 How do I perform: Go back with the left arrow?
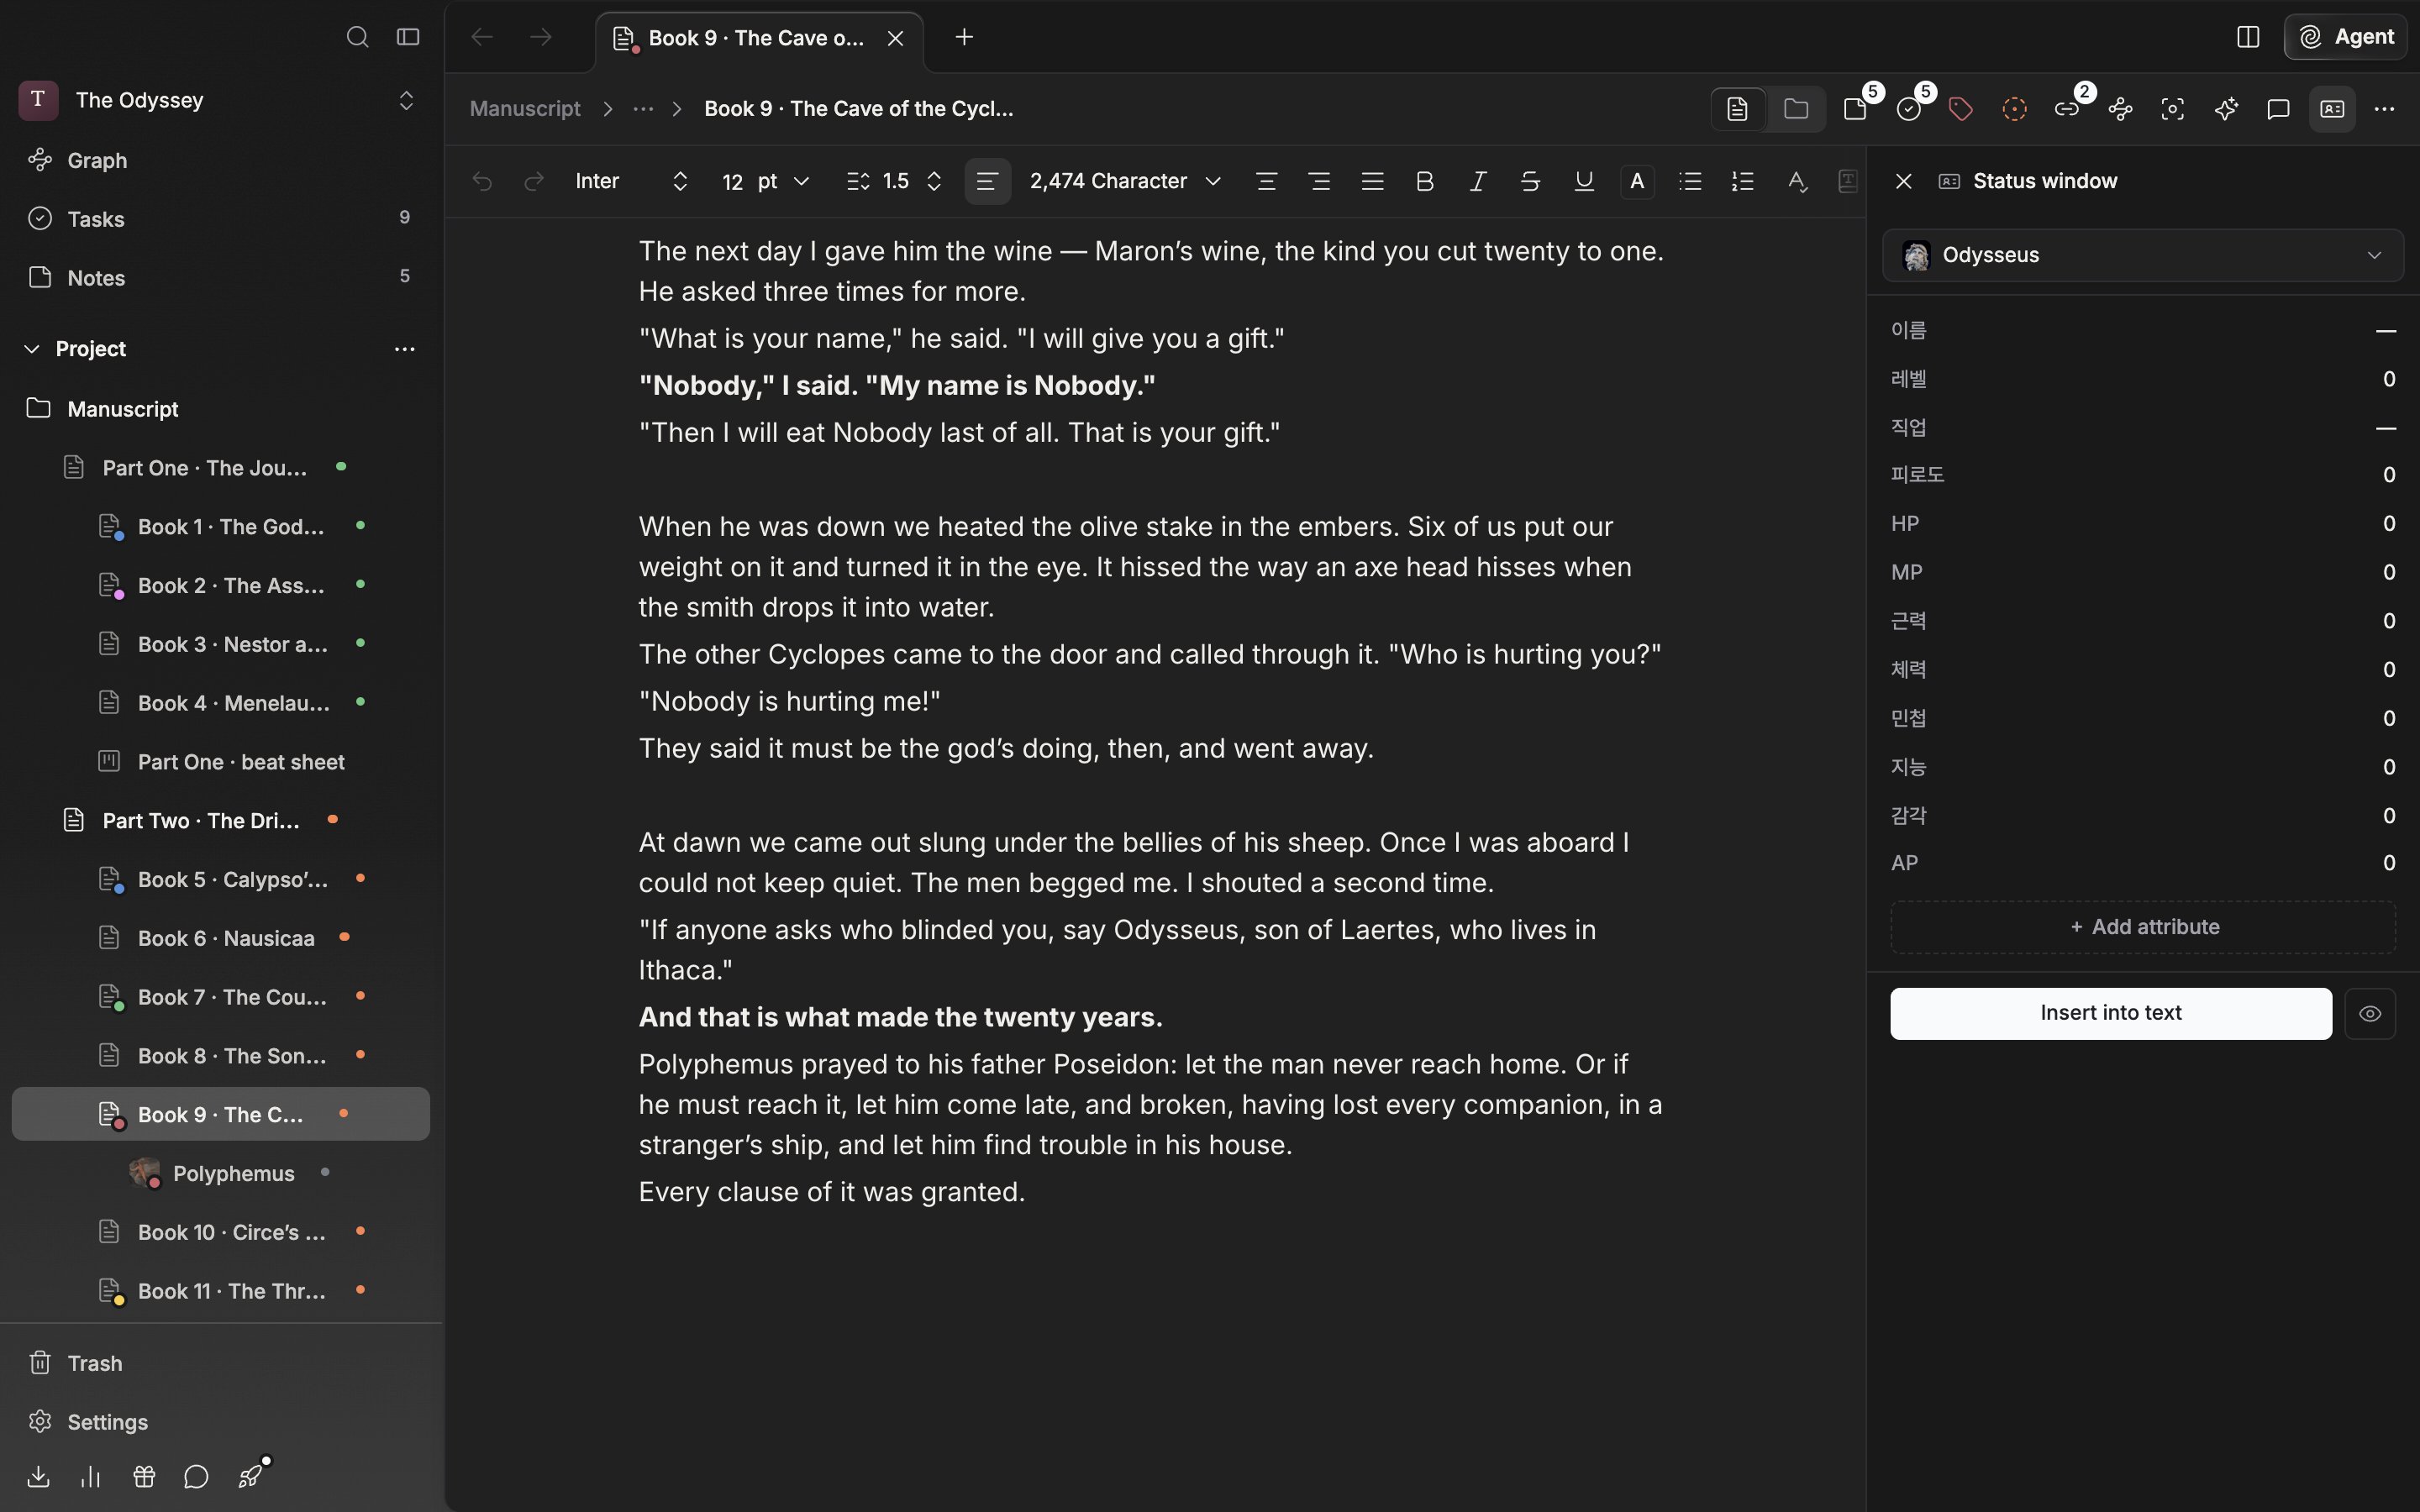(x=482, y=37)
